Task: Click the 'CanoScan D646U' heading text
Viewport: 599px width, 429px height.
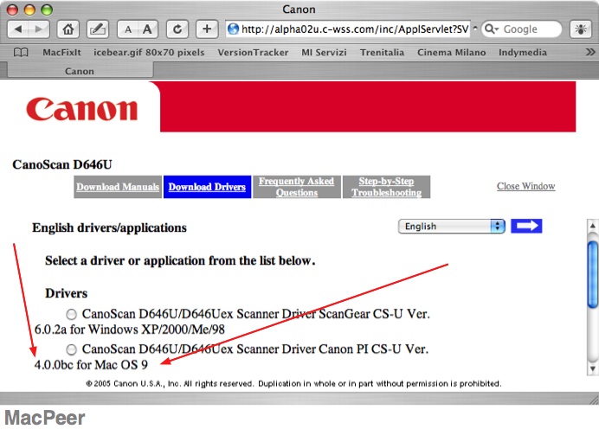Action: [62, 165]
